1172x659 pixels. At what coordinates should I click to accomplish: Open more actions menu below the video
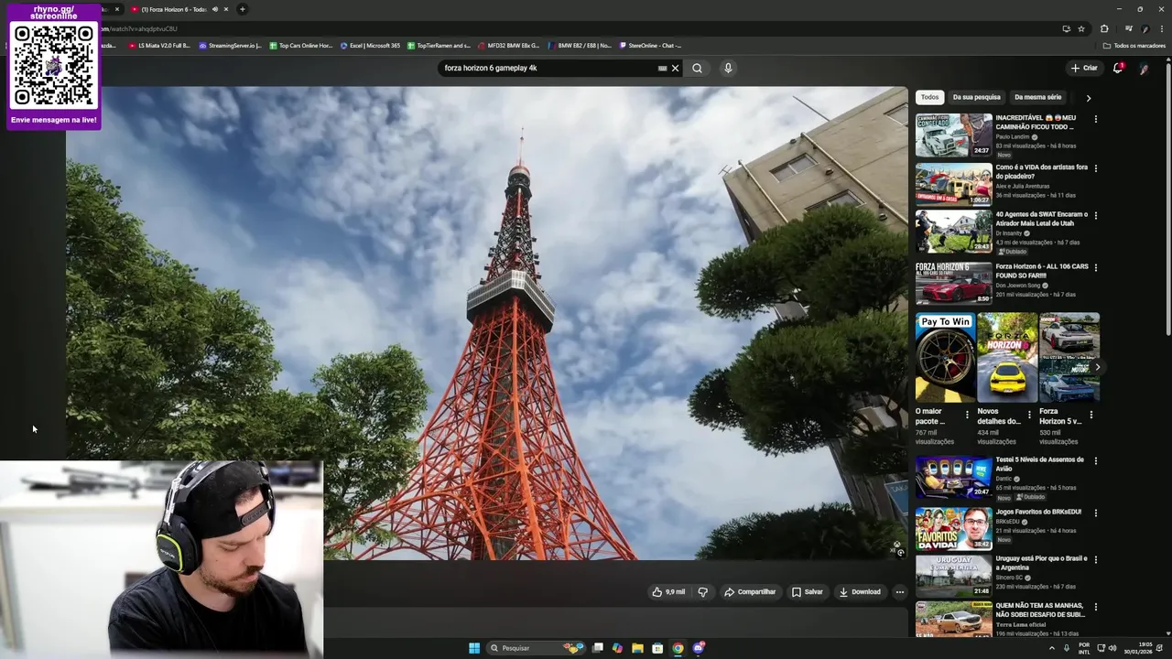(x=899, y=592)
